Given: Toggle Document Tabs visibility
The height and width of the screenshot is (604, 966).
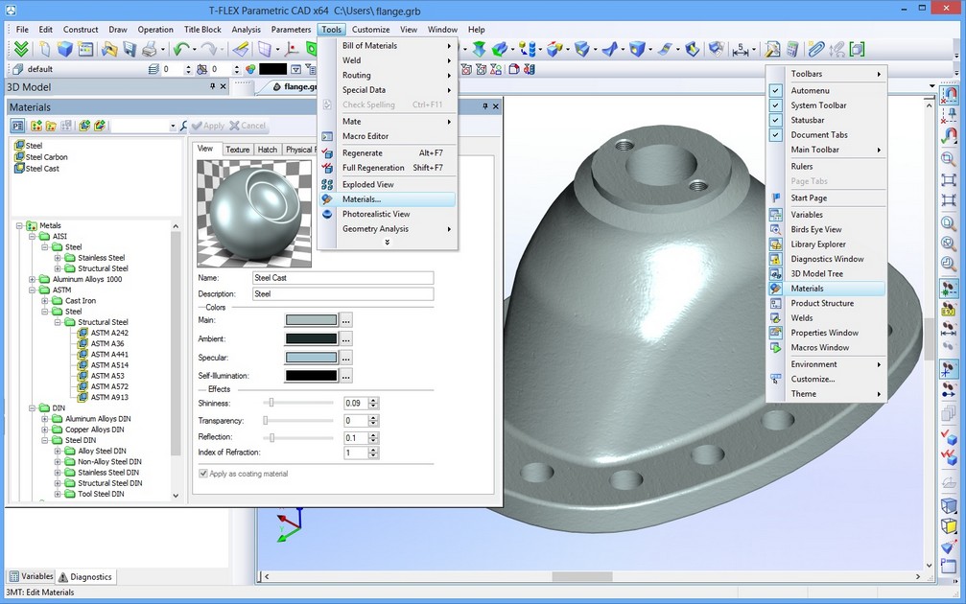Looking at the screenshot, I should point(776,135).
